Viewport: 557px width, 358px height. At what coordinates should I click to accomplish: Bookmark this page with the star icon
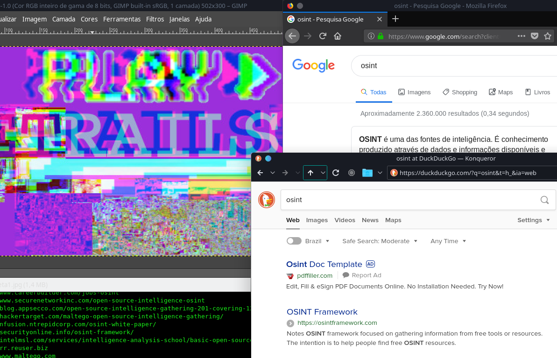pos(548,36)
